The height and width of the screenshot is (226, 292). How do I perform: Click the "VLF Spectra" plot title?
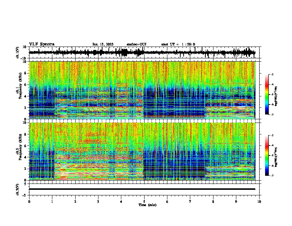pos(42,44)
